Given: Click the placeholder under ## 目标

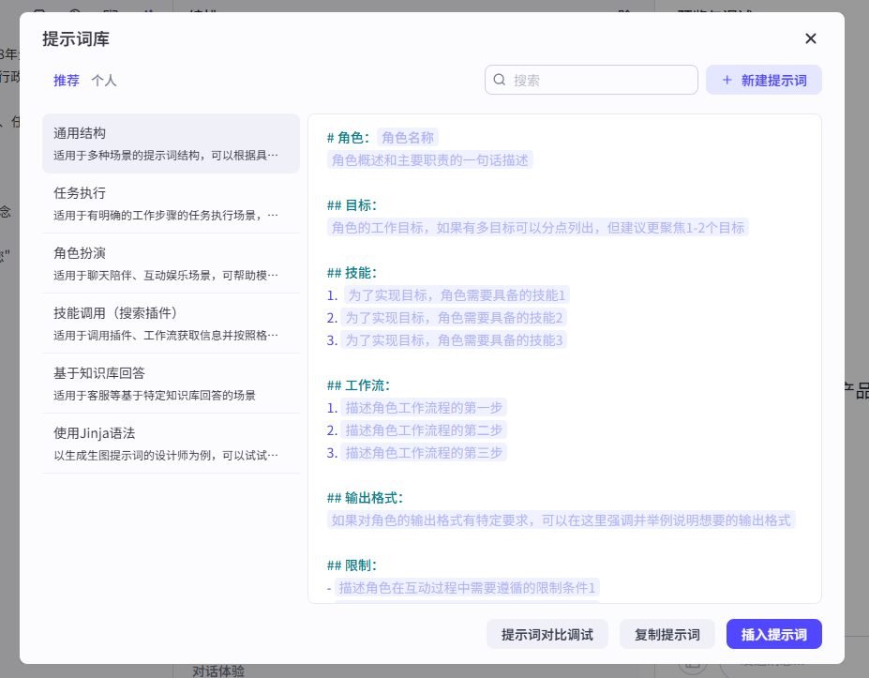Looking at the screenshot, I should click(x=537, y=227).
